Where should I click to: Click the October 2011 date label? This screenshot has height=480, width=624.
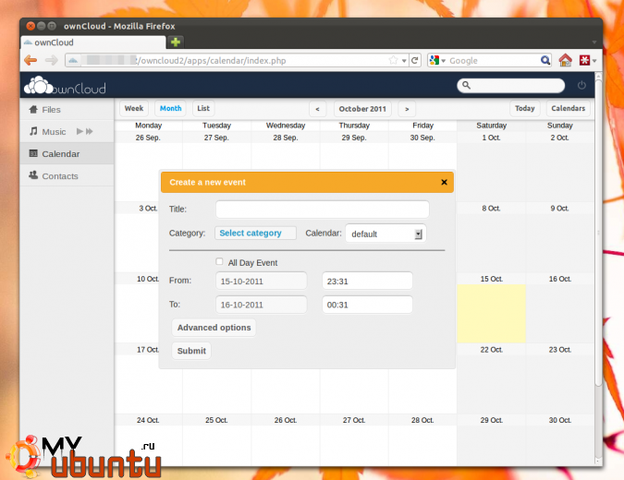pyautogui.click(x=362, y=109)
